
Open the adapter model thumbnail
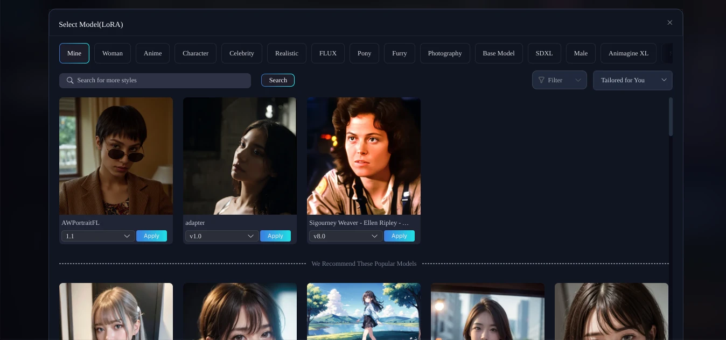click(240, 156)
